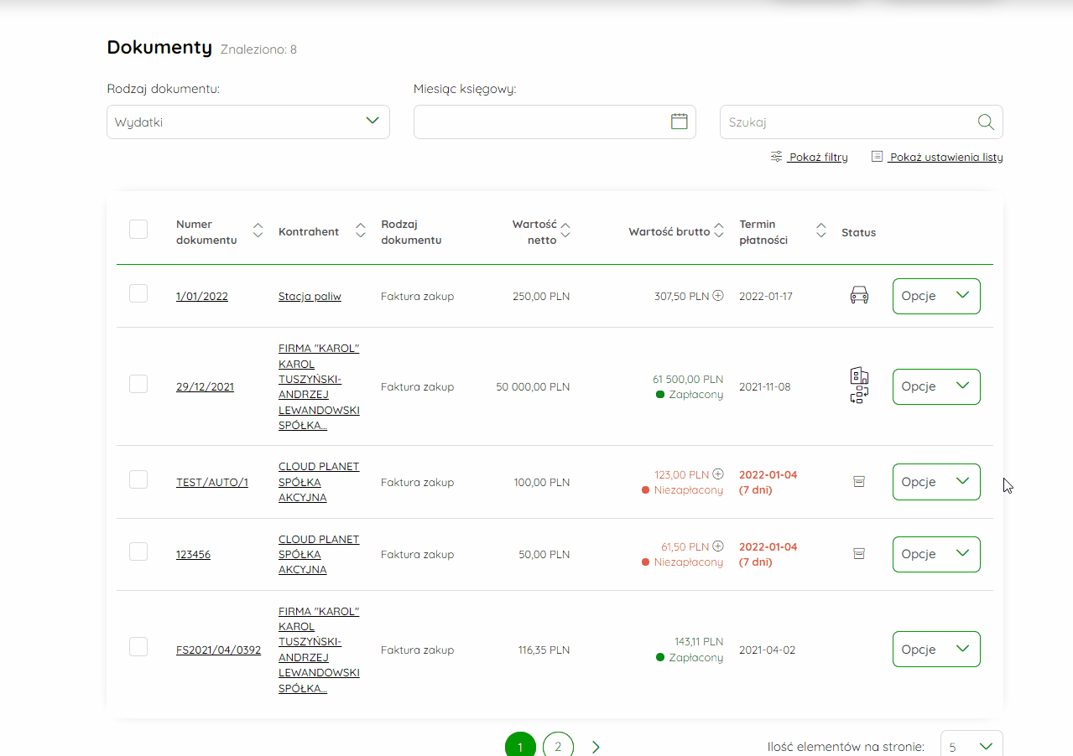Screen dimensions: 1073x756
Task: Select the TEST/AUTO/1 row checkbox
Action: [x=138, y=479]
